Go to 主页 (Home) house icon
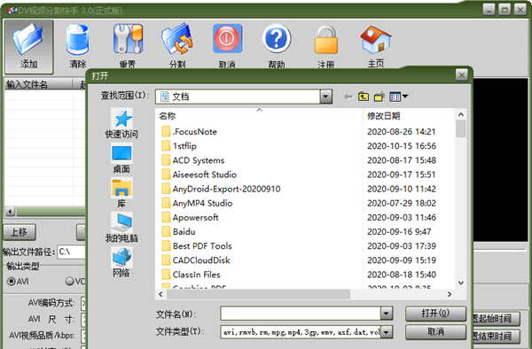The width and height of the screenshot is (532, 349). pos(376,40)
